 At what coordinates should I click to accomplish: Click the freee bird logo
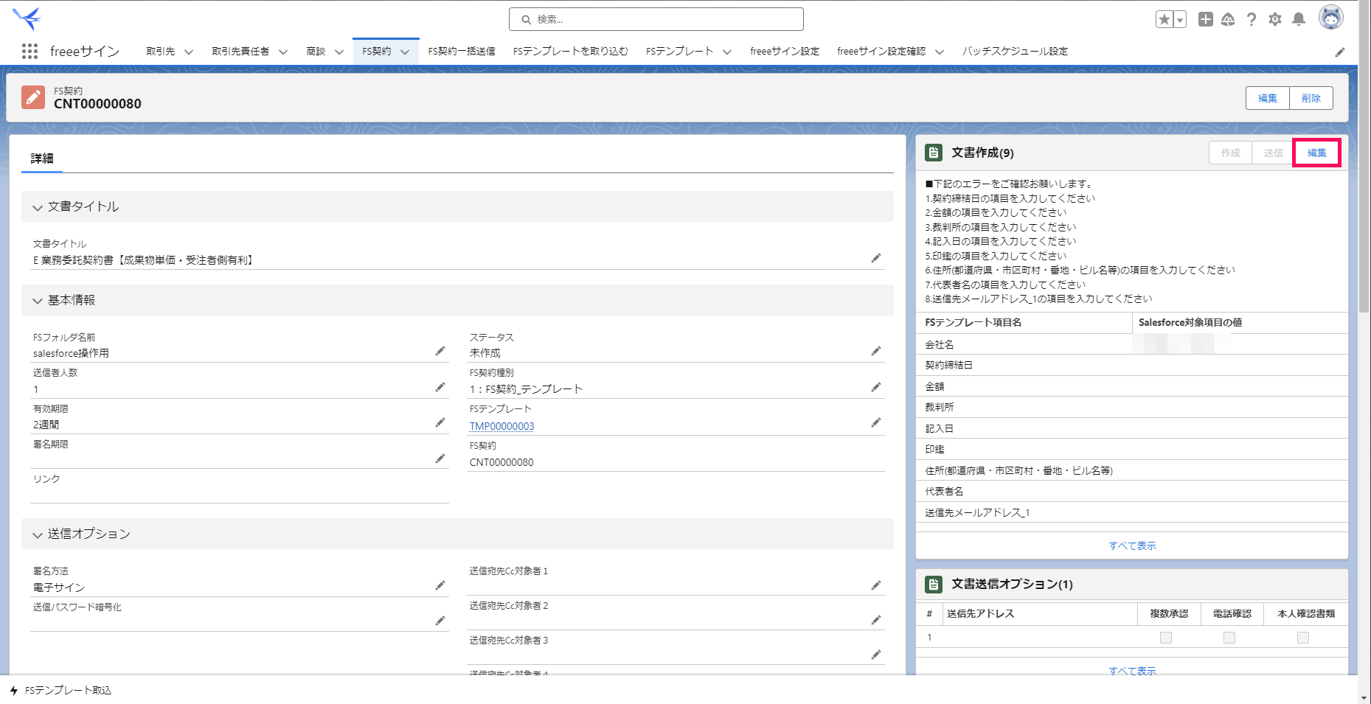[x=27, y=18]
